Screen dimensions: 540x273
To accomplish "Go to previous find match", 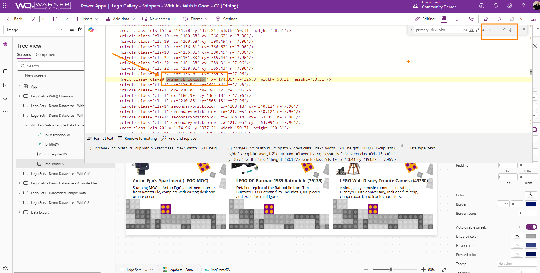I will [x=505, y=30].
